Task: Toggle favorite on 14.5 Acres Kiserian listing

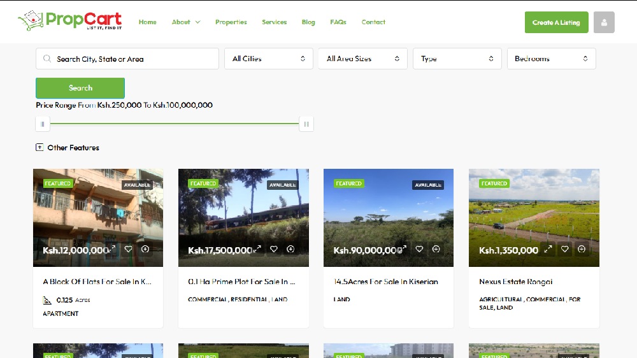Action: point(419,249)
